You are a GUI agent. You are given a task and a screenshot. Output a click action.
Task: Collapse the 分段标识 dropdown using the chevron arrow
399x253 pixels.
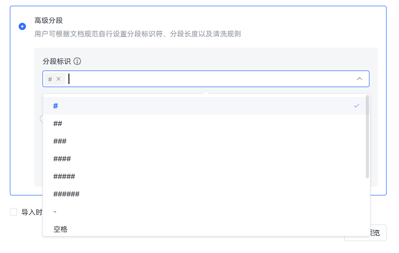pos(359,79)
